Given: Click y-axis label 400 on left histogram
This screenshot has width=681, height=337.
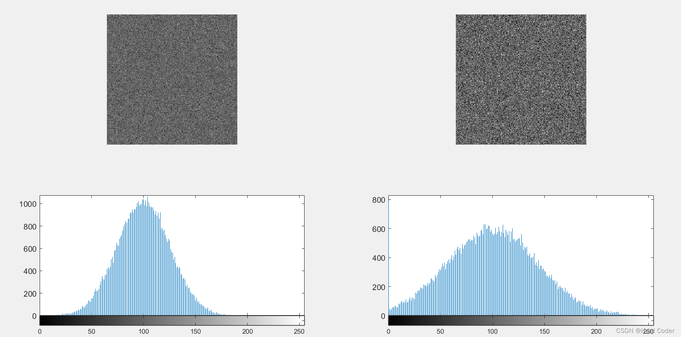Looking at the screenshot, I should pos(30,271).
